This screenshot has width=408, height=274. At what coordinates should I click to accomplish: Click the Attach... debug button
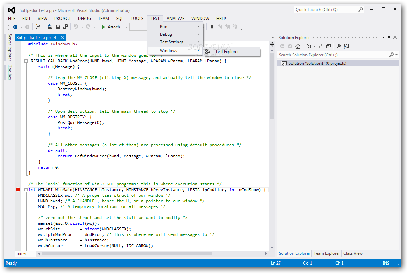tap(112, 27)
